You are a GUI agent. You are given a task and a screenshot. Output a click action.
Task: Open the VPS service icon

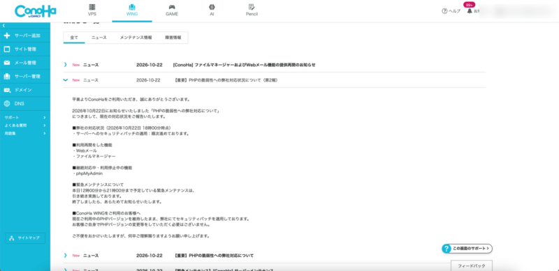[x=92, y=7]
